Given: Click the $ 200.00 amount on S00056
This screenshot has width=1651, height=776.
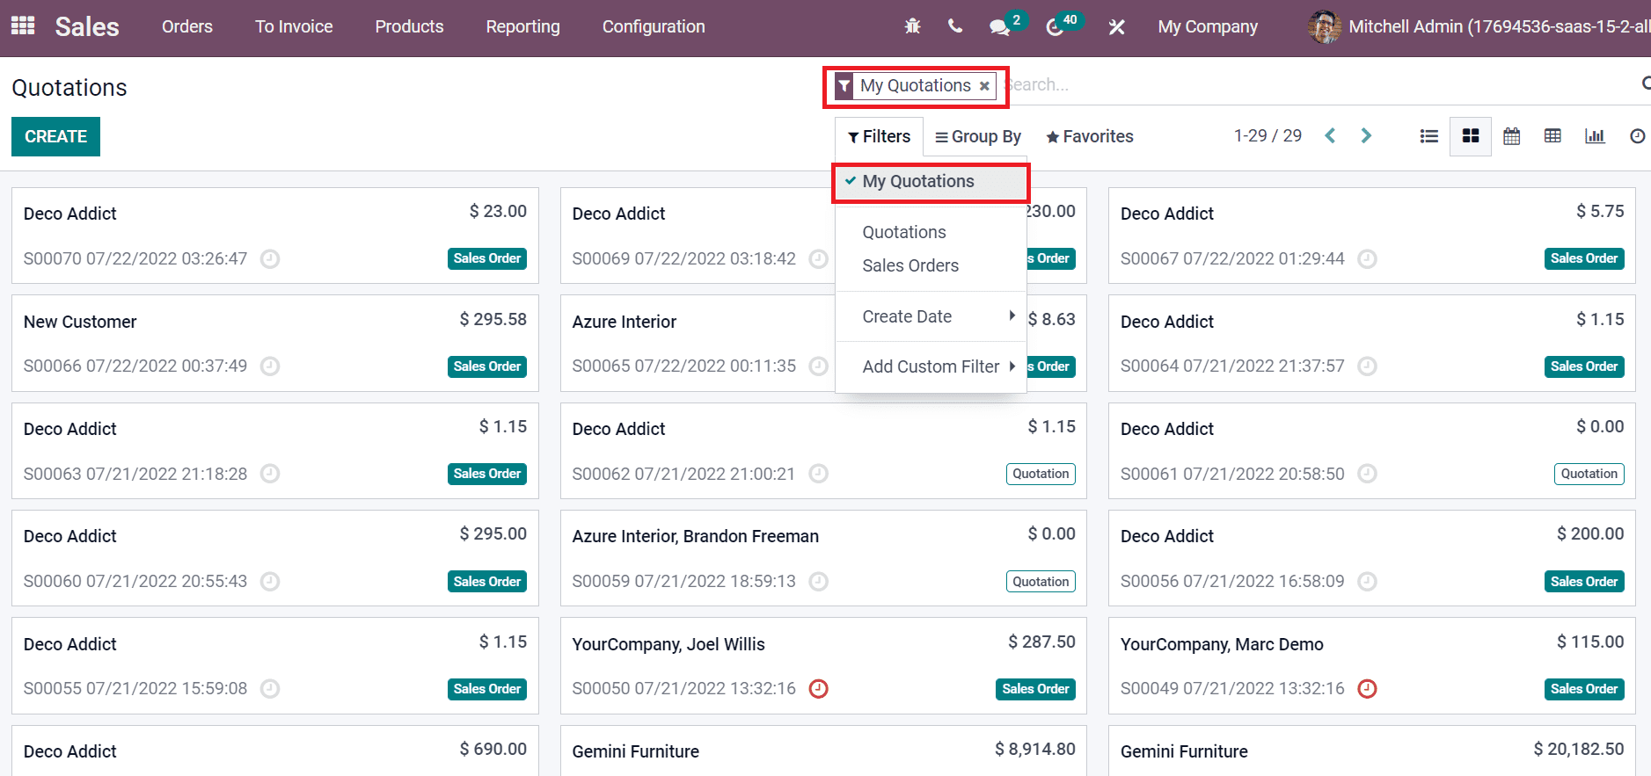Looking at the screenshot, I should tap(1590, 533).
